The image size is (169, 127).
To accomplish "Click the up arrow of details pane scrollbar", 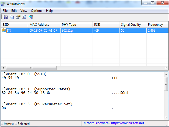I will tap(166, 74).
